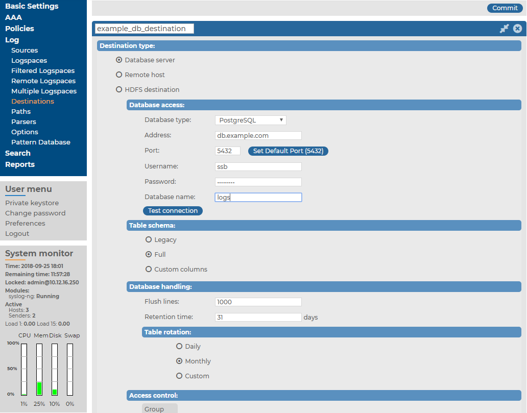The height and width of the screenshot is (413, 527).
Task: Click the Database access section header
Action: coord(324,105)
